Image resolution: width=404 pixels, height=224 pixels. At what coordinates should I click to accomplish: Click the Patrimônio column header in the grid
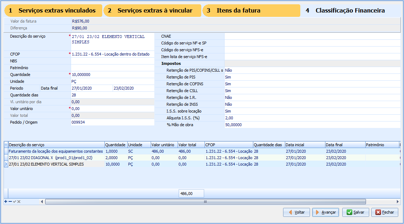tap(382, 145)
